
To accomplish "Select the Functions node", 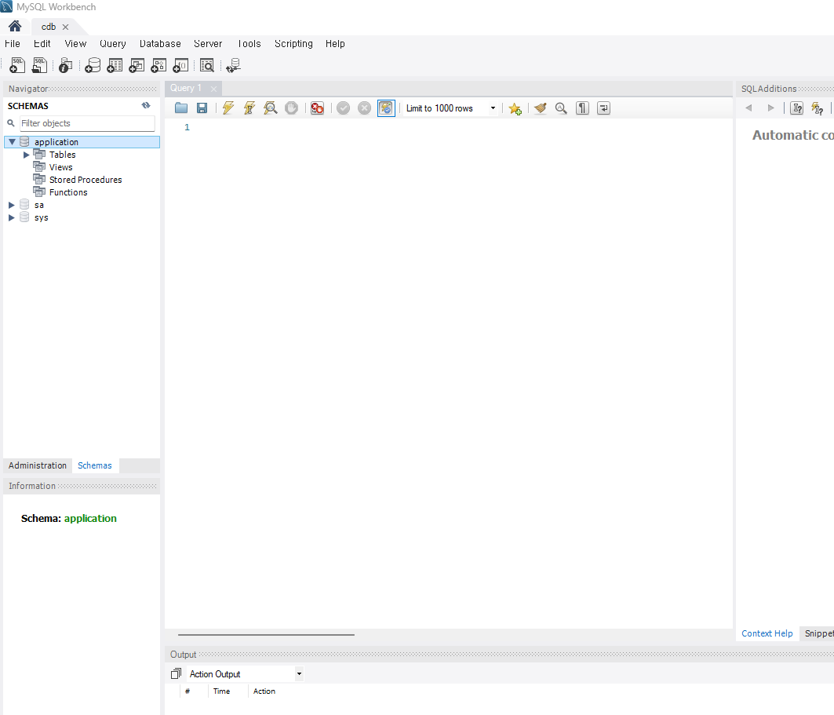I will click(x=68, y=192).
